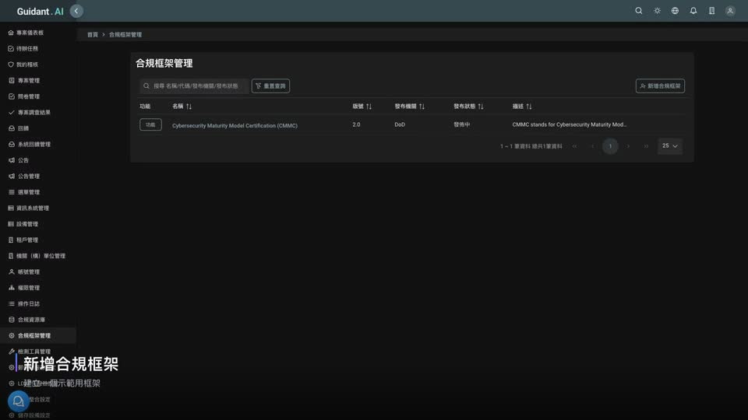Select page 1 in pagination
This screenshot has height=420, width=748.
tap(610, 146)
